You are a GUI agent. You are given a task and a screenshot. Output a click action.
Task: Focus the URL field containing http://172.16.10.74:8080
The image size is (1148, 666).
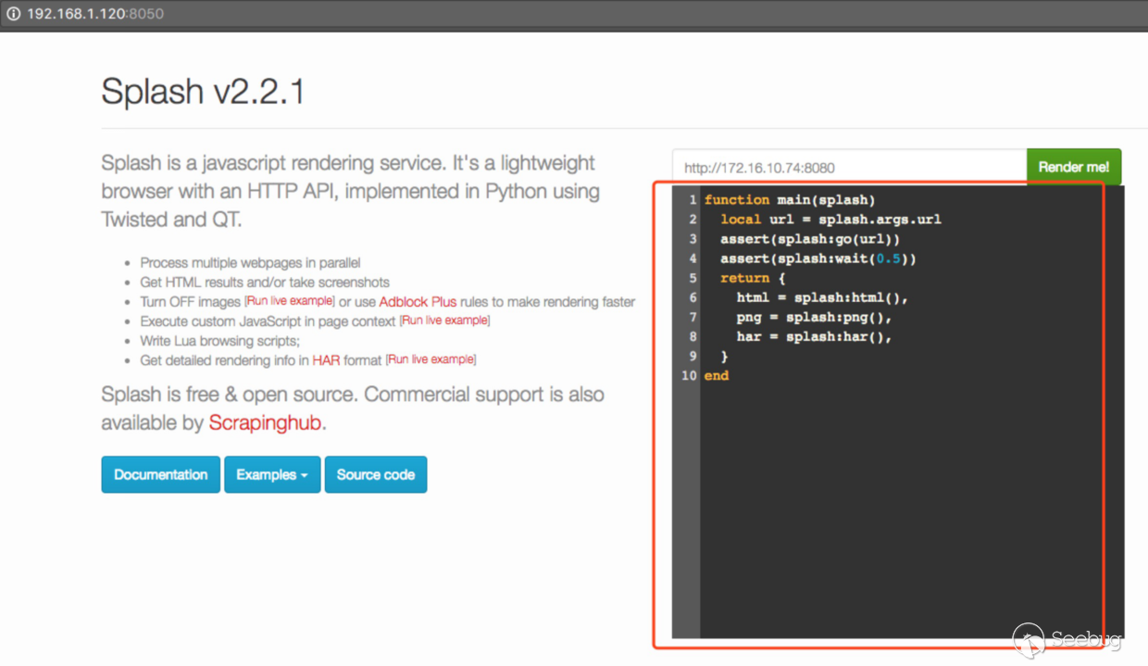[x=848, y=168]
